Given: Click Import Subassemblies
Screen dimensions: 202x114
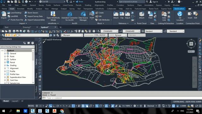Looking at the screenshot, I should coord(34,20).
